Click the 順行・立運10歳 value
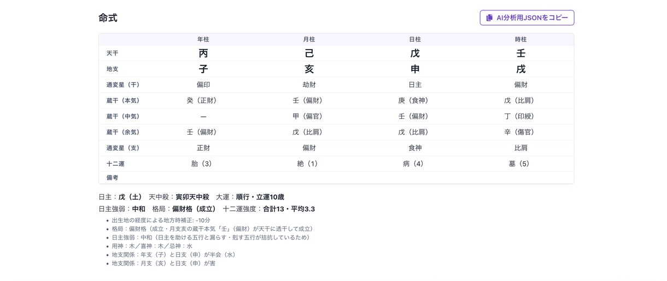 point(260,197)
